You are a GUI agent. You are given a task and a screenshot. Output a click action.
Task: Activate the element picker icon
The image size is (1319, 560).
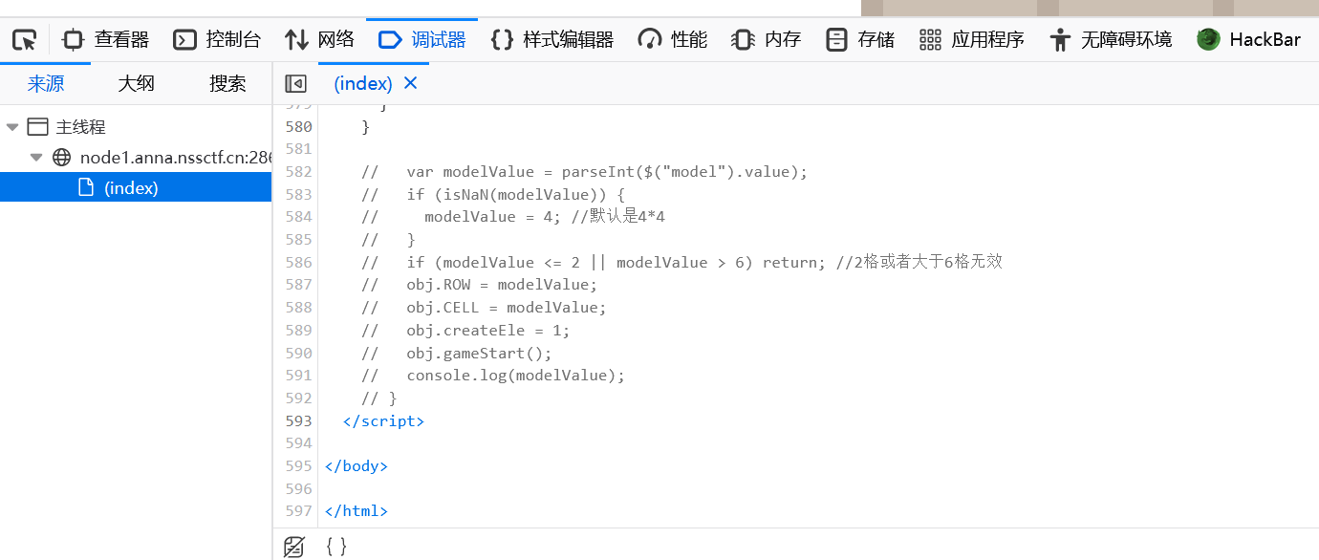click(24, 40)
